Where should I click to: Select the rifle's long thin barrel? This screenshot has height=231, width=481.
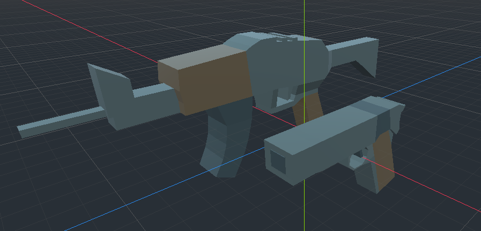pos(61,121)
